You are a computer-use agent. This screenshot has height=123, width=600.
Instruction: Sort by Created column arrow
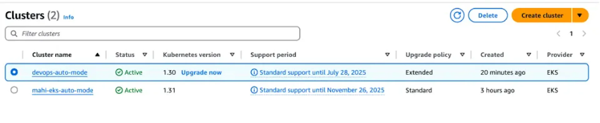[529, 54]
